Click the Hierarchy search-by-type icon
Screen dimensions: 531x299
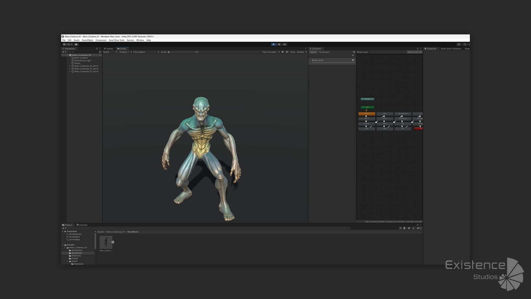(x=100, y=52)
